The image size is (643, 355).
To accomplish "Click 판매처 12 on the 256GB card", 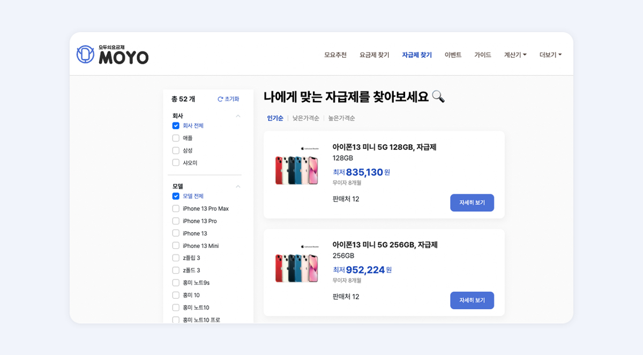I will pos(346,297).
